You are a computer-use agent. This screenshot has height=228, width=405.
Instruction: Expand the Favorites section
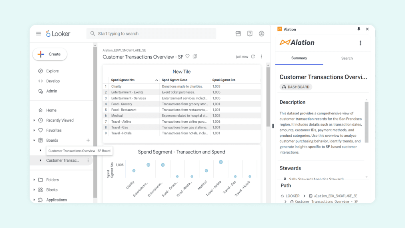34,130
